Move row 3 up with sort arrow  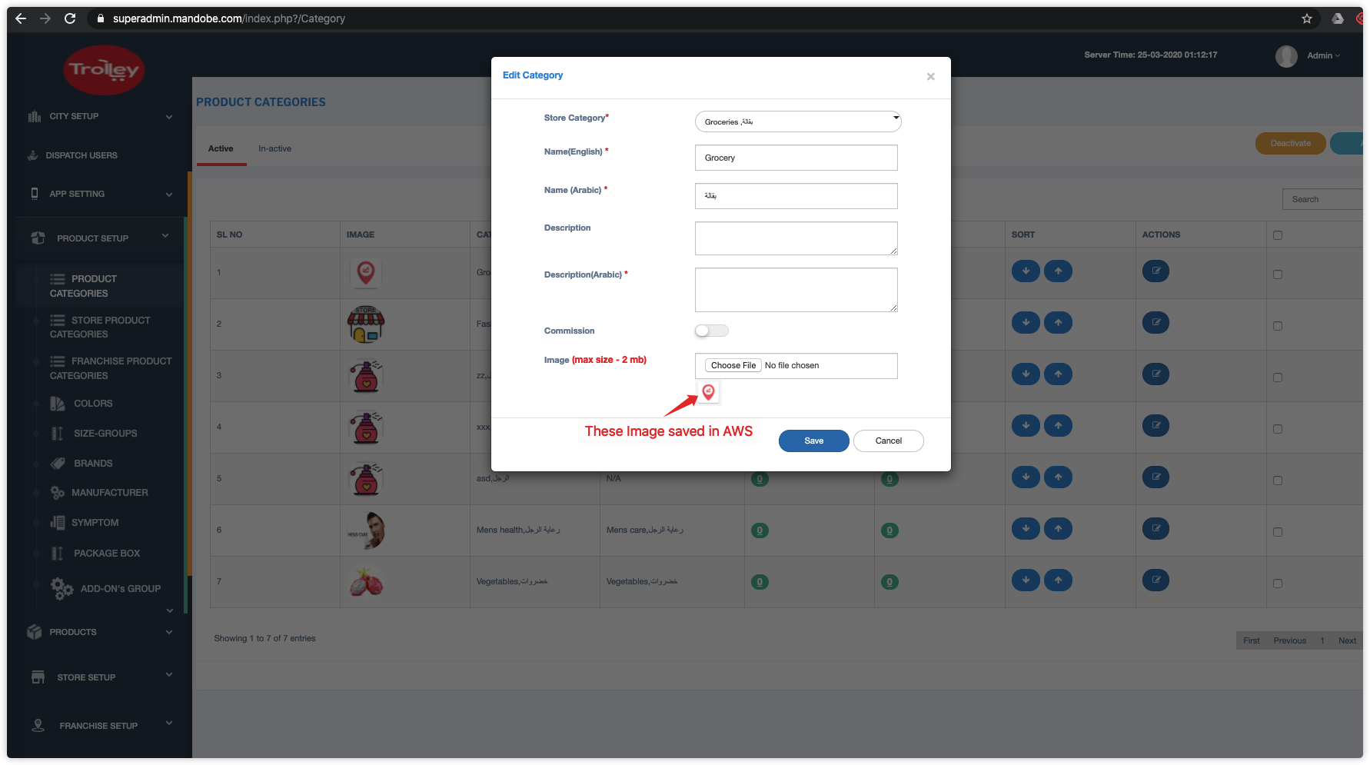pyautogui.click(x=1058, y=374)
